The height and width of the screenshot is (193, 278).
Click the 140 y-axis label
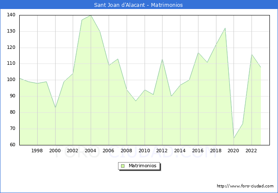tap(11, 15)
